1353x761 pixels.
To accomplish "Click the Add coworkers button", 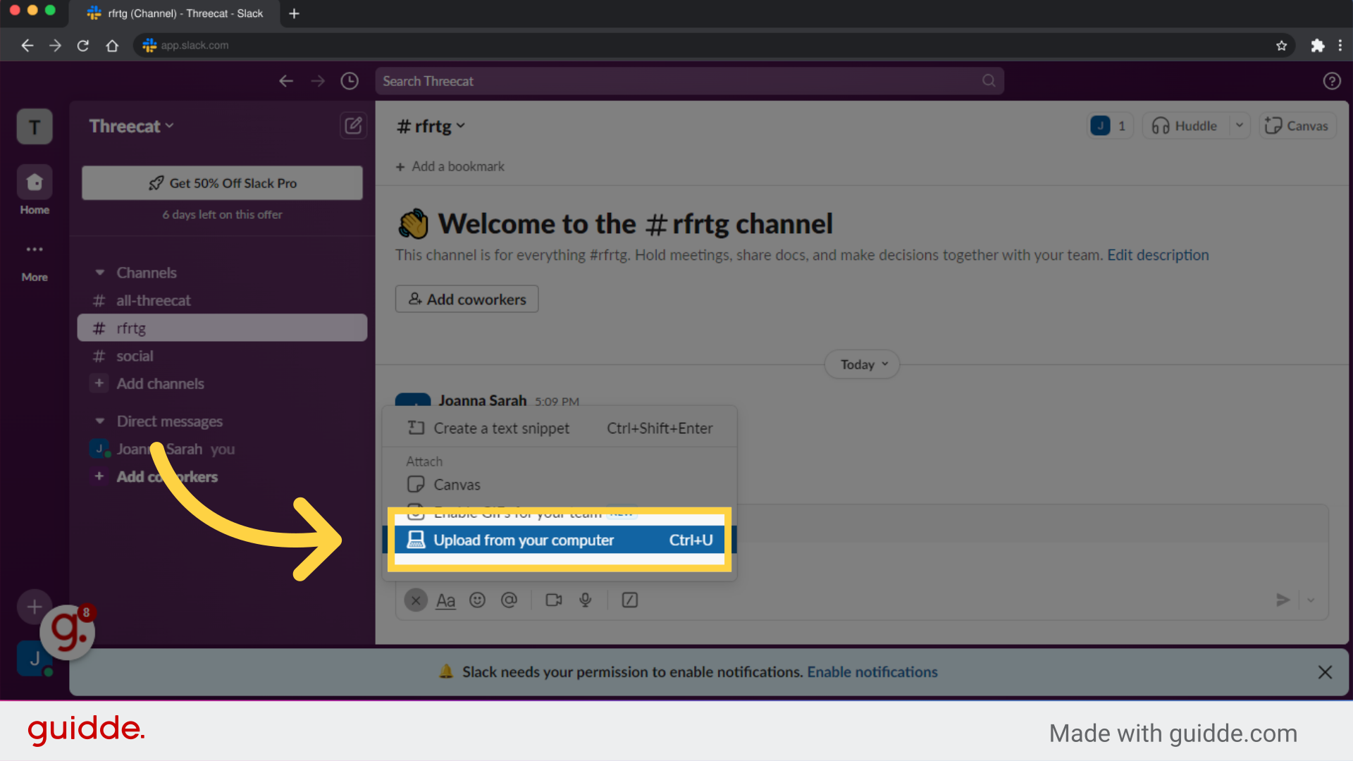I will click(467, 299).
